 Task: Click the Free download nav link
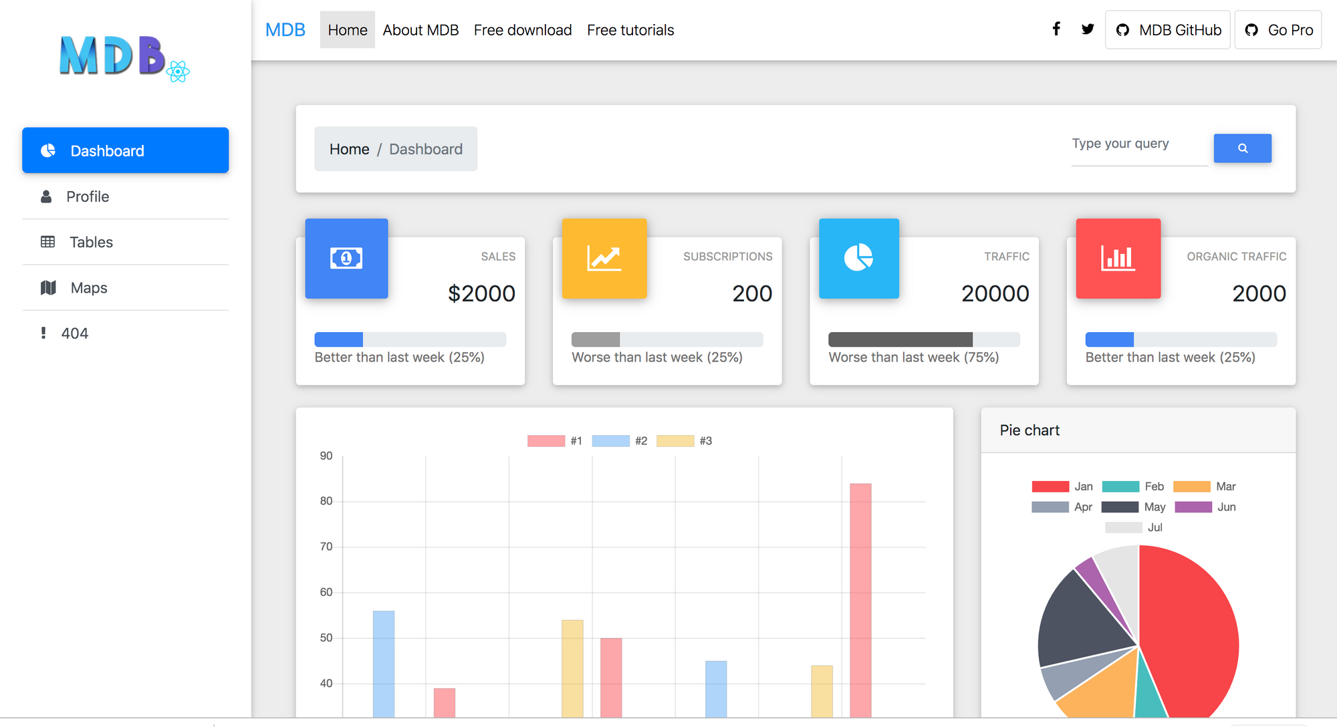click(523, 29)
